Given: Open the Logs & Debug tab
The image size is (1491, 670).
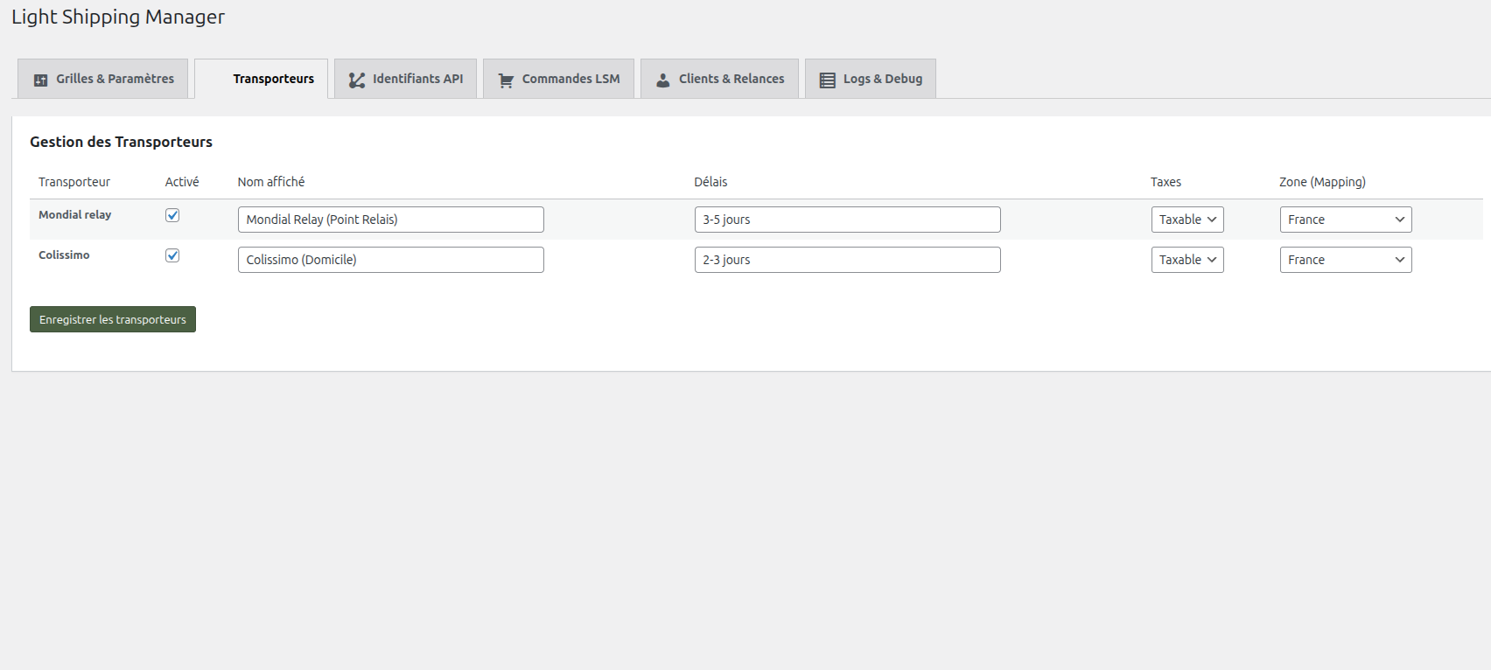Looking at the screenshot, I should (882, 79).
